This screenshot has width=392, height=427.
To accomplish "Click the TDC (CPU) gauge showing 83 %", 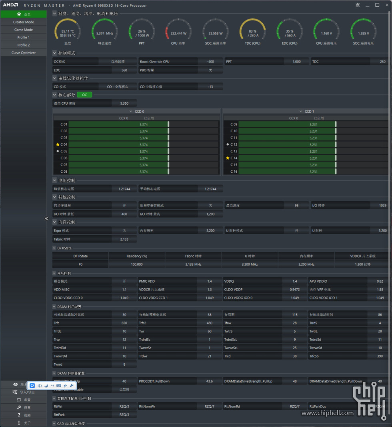I will pyautogui.click(x=253, y=32).
